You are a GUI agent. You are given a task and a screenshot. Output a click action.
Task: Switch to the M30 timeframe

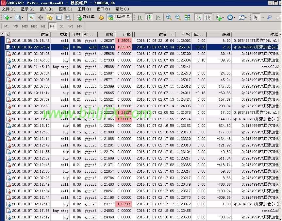(34, 26)
